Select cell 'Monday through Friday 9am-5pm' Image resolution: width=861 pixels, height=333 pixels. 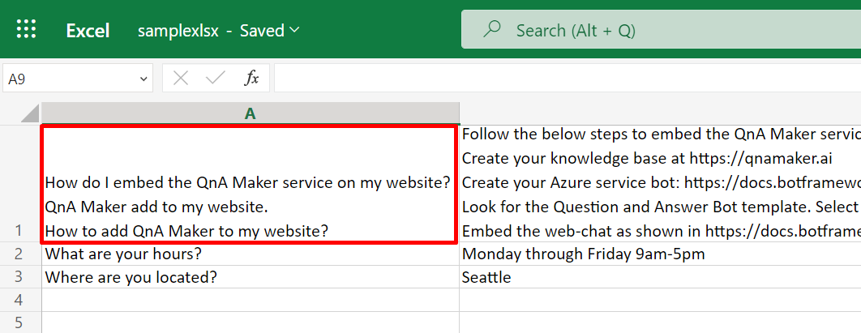pyautogui.click(x=660, y=254)
